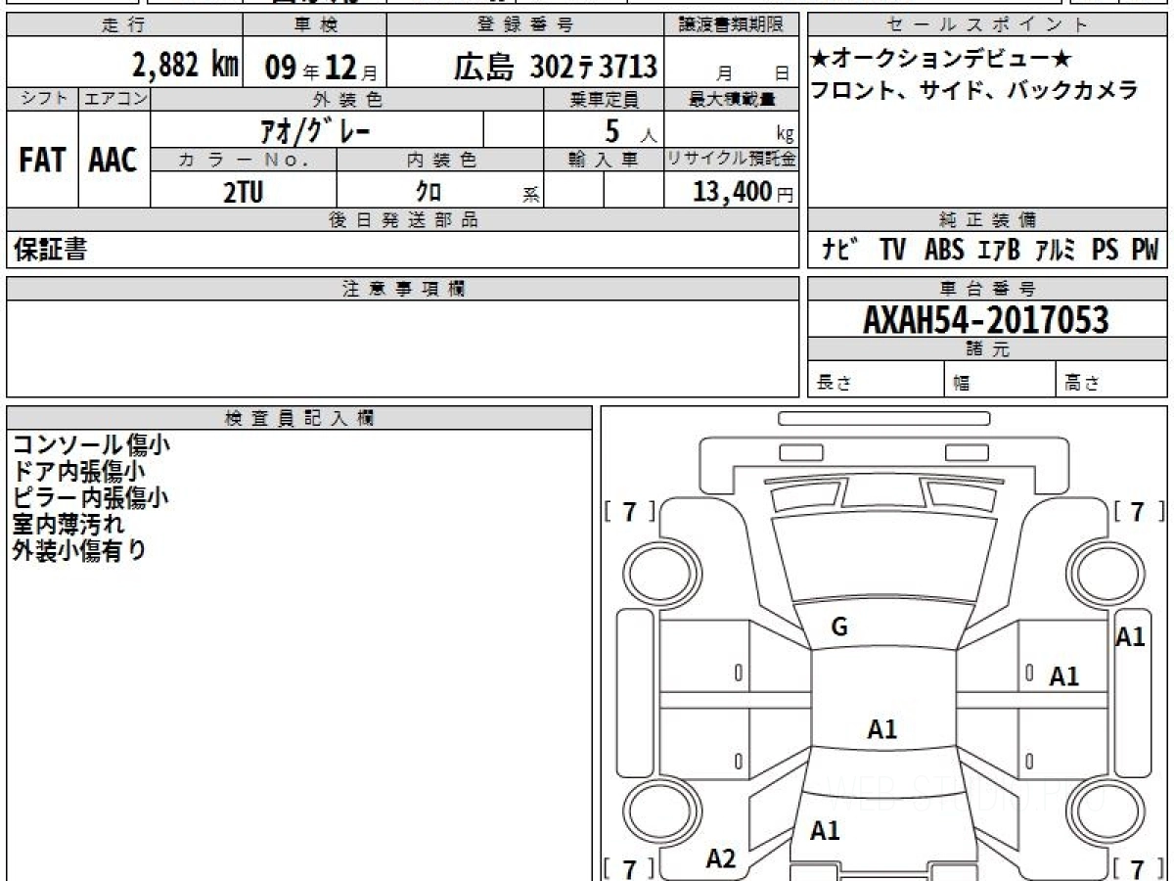
Task: Select the 注意事項欄 header
Action: pos(403,289)
